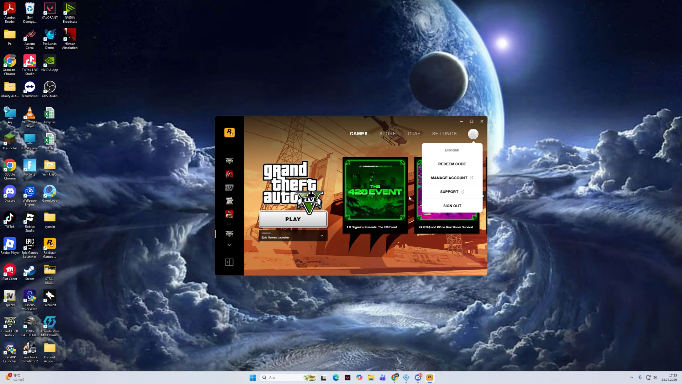Select the Steam desktop icon
The image size is (682, 384).
pos(30,272)
